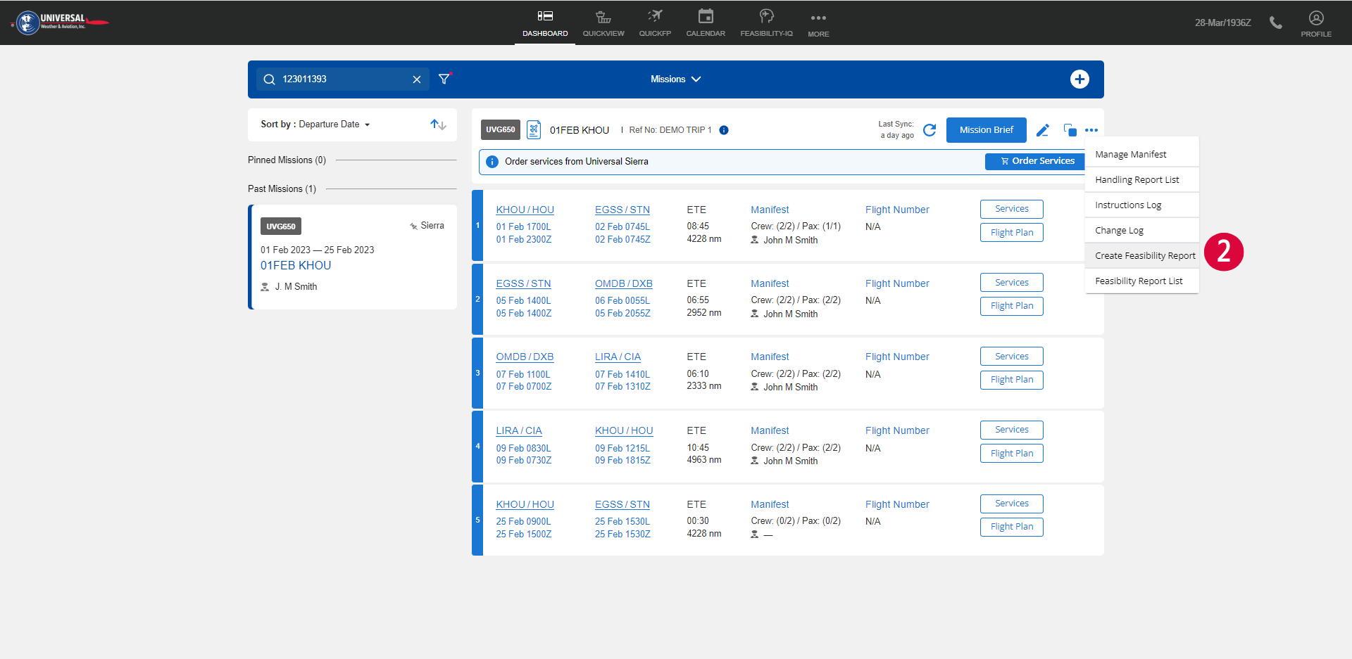Viewport: 1352px width, 659px height.
Task: Open LIRA / CIA departure link in leg 4
Action: coord(519,430)
